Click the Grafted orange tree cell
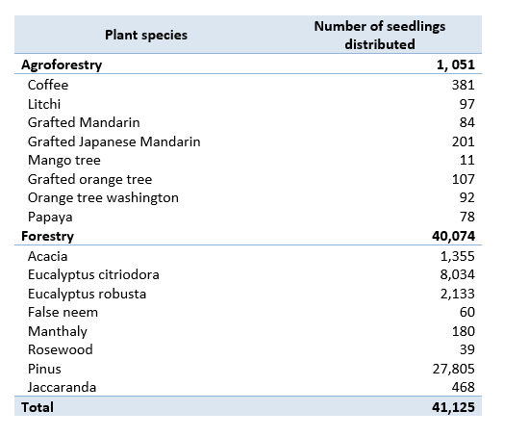The image size is (529, 437). (x=89, y=179)
